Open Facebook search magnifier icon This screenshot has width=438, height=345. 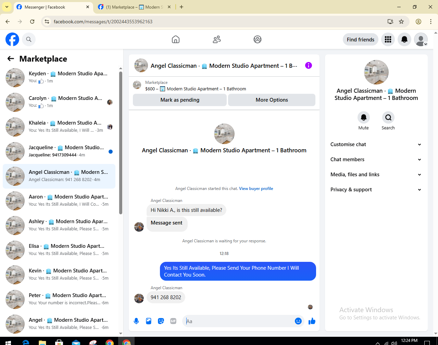click(x=29, y=39)
